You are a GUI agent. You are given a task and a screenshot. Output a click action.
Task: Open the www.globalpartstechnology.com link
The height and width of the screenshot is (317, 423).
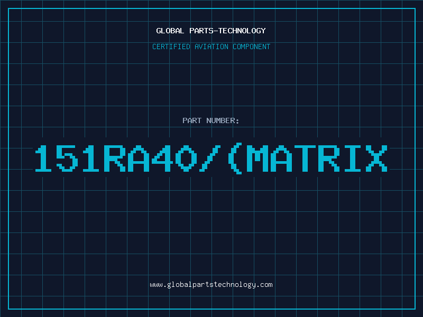(x=211, y=285)
